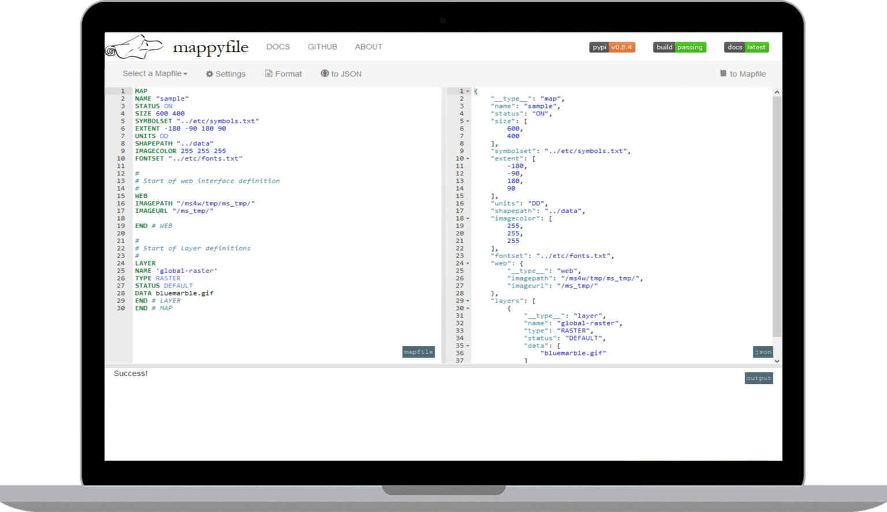The image size is (887, 512).
Task: Click the mapfile editor label
Action: point(419,352)
